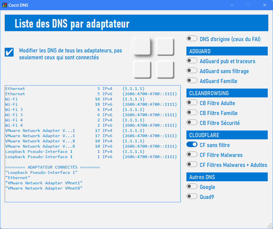The image size is (273, 229).
Task: Click the Cocci DNS title bar app icon
Action: pos(5,5)
